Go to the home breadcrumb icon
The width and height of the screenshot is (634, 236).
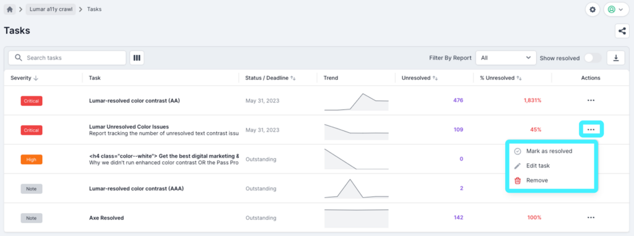(10, 9)
